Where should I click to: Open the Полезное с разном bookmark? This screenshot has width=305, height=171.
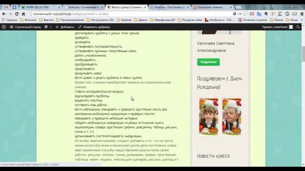(253, 20)
